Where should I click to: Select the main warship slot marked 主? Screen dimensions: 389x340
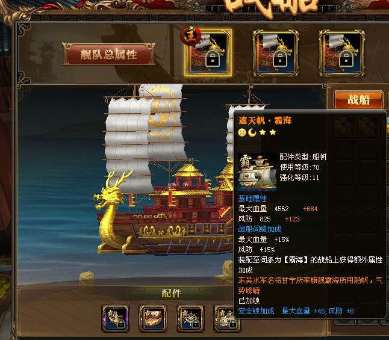point(208,52)
